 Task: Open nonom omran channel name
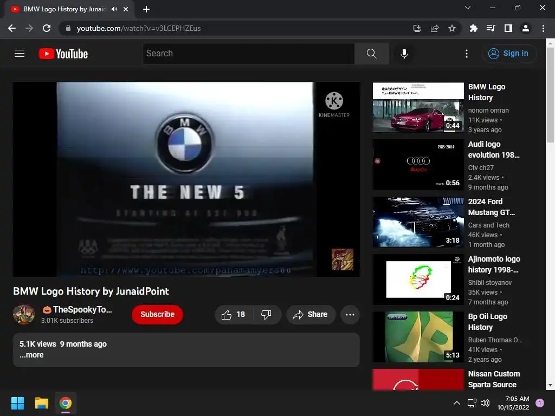pyautogui.click(x=488, y=110)
